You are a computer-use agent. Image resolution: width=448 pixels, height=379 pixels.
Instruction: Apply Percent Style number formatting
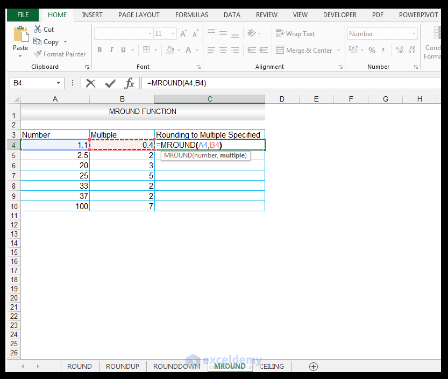[372, 49]
